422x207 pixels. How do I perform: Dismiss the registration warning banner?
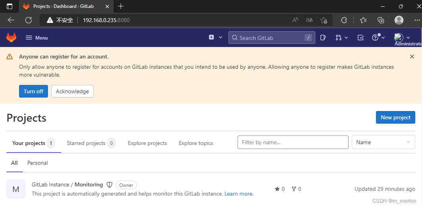(x=412, y=56)
